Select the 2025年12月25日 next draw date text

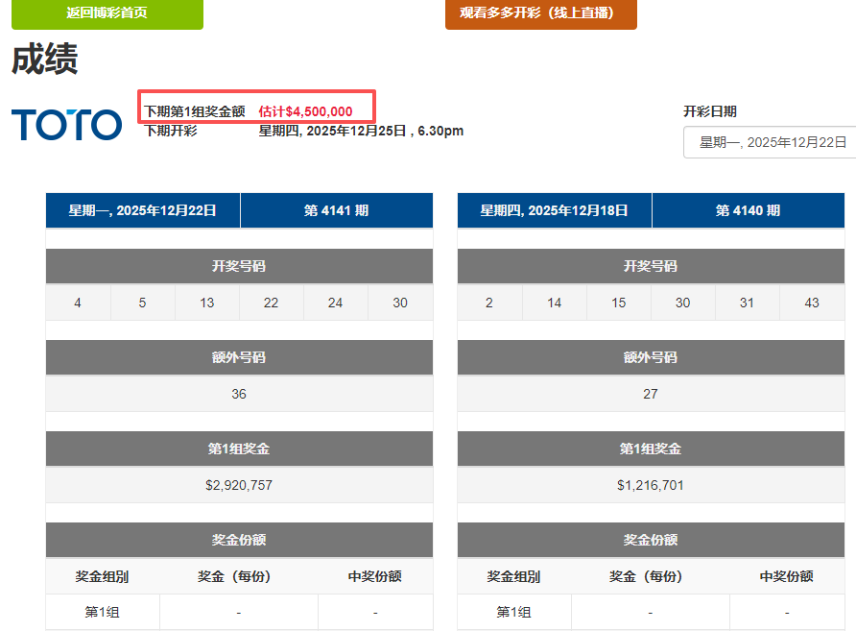tap(361, 131)
